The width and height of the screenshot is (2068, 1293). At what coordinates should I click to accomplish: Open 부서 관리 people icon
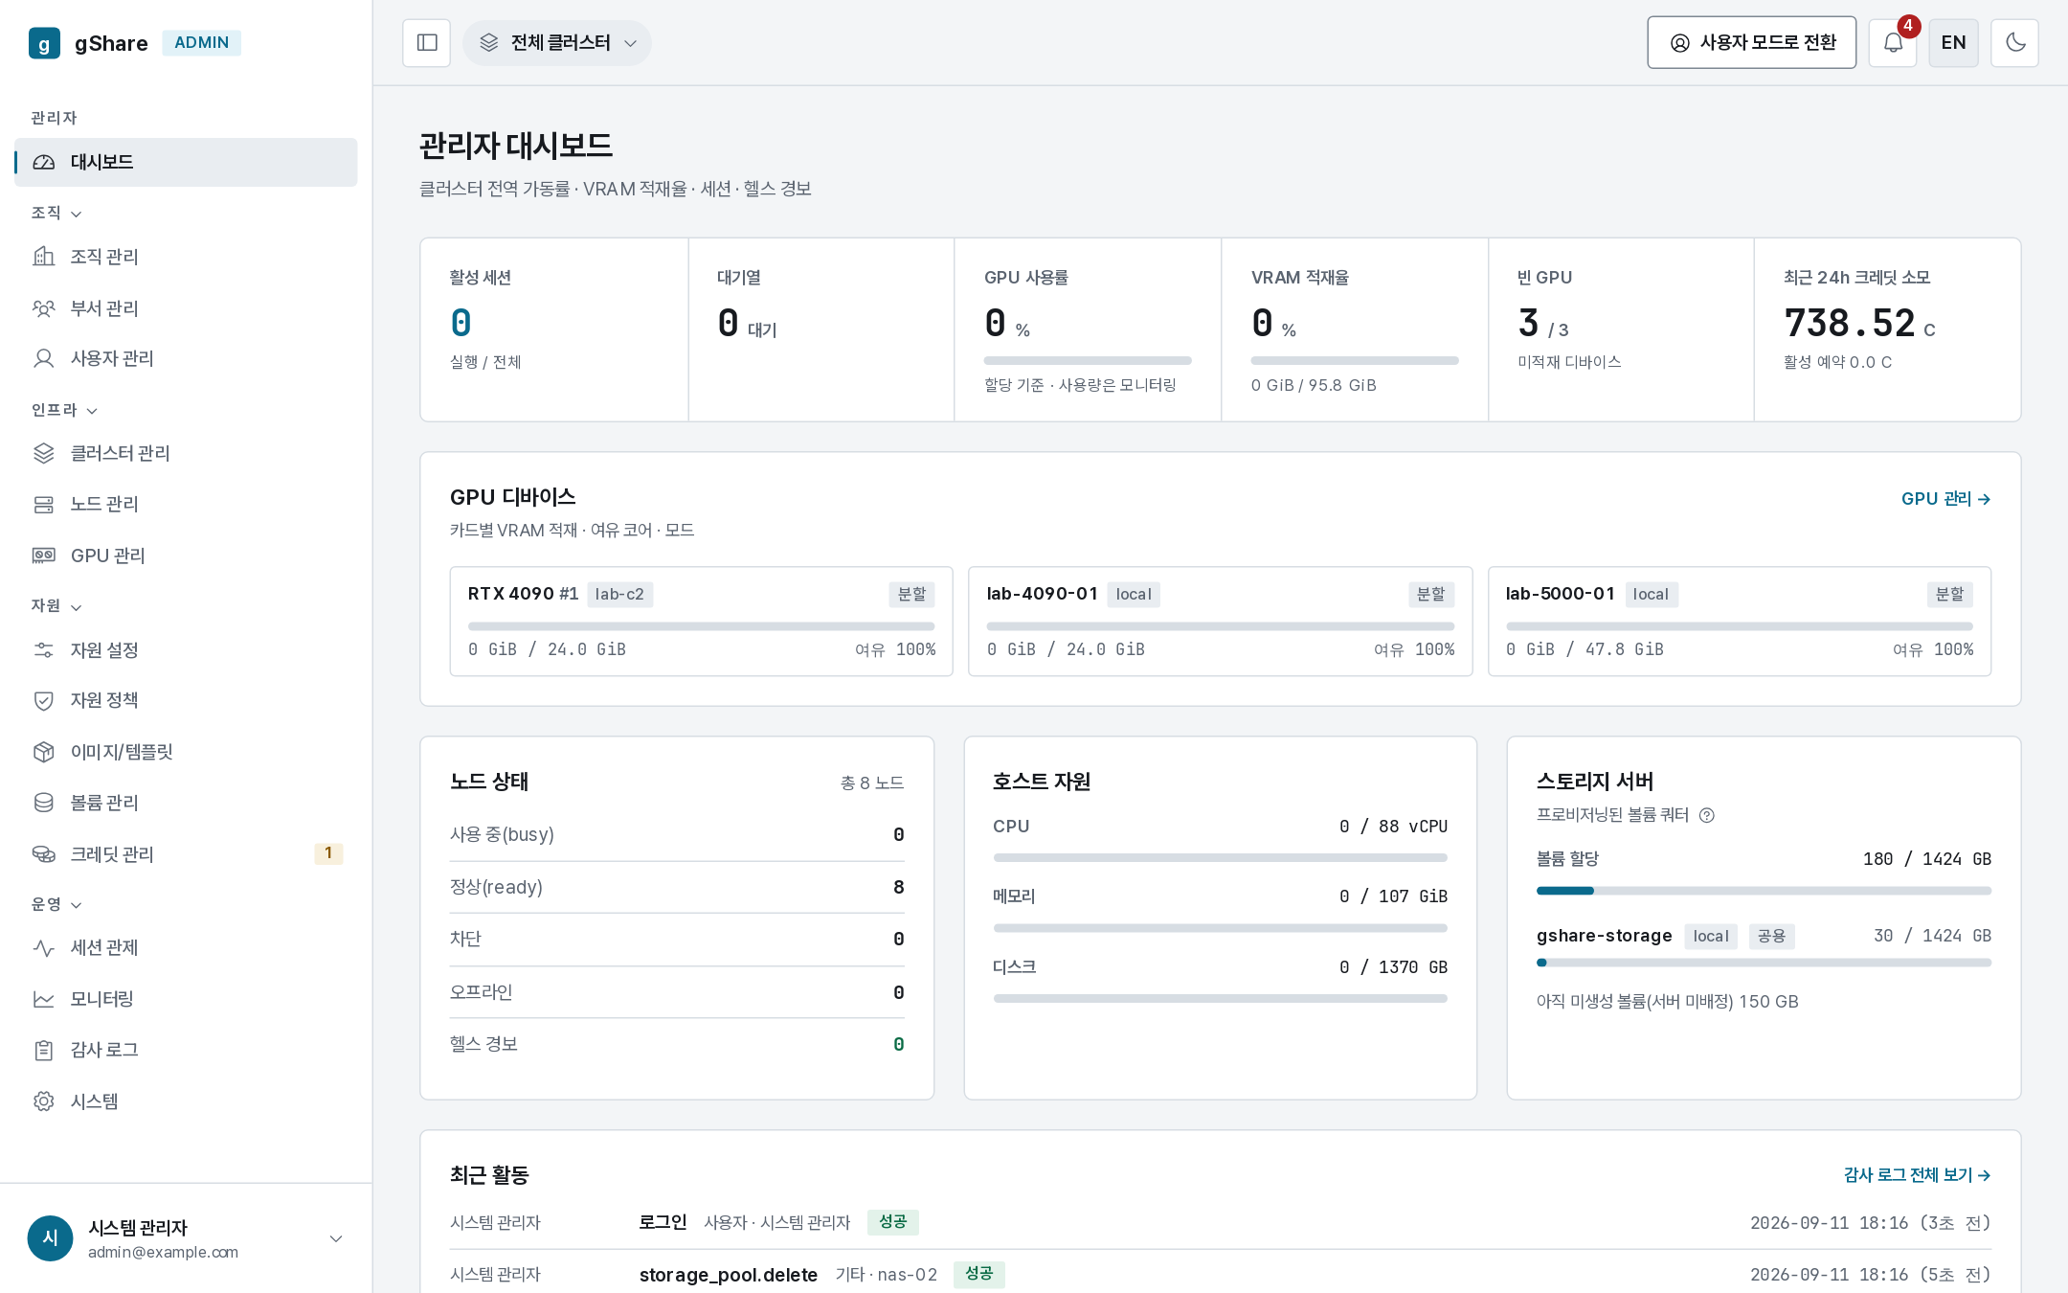[x=44, y=308]
